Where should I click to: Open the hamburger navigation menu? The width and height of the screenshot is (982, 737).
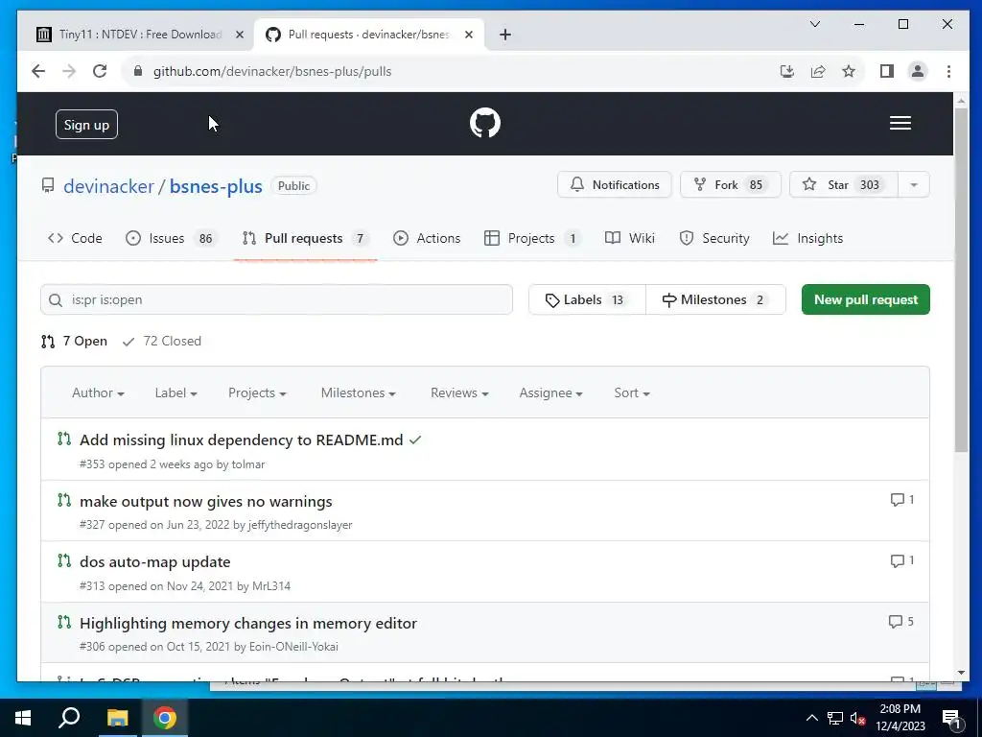900,123
